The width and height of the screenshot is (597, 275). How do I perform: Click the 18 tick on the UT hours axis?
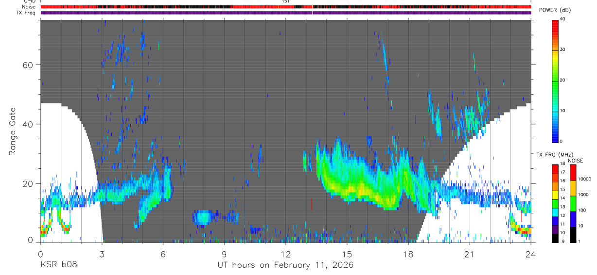pyautogui.click(x=408, y=254)
